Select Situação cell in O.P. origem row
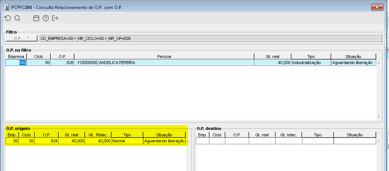The image size is (389, 171). point(164,141)
